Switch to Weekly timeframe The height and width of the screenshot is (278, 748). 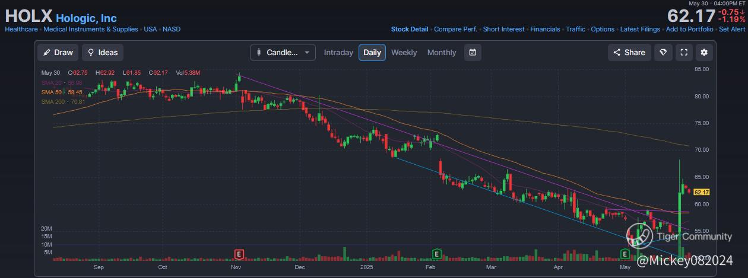[x=404, y=52]
